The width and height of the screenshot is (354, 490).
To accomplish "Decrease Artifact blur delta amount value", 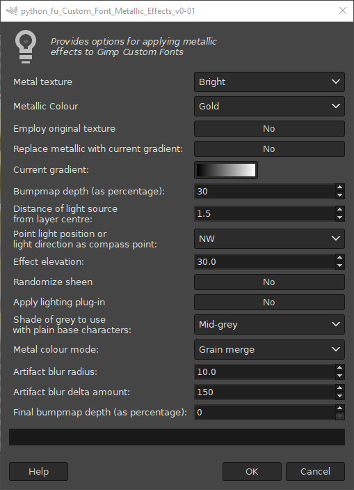I will (339, 396).
